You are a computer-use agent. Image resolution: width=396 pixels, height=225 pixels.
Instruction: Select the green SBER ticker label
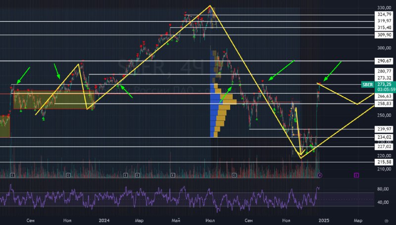(x=367, y=84)
